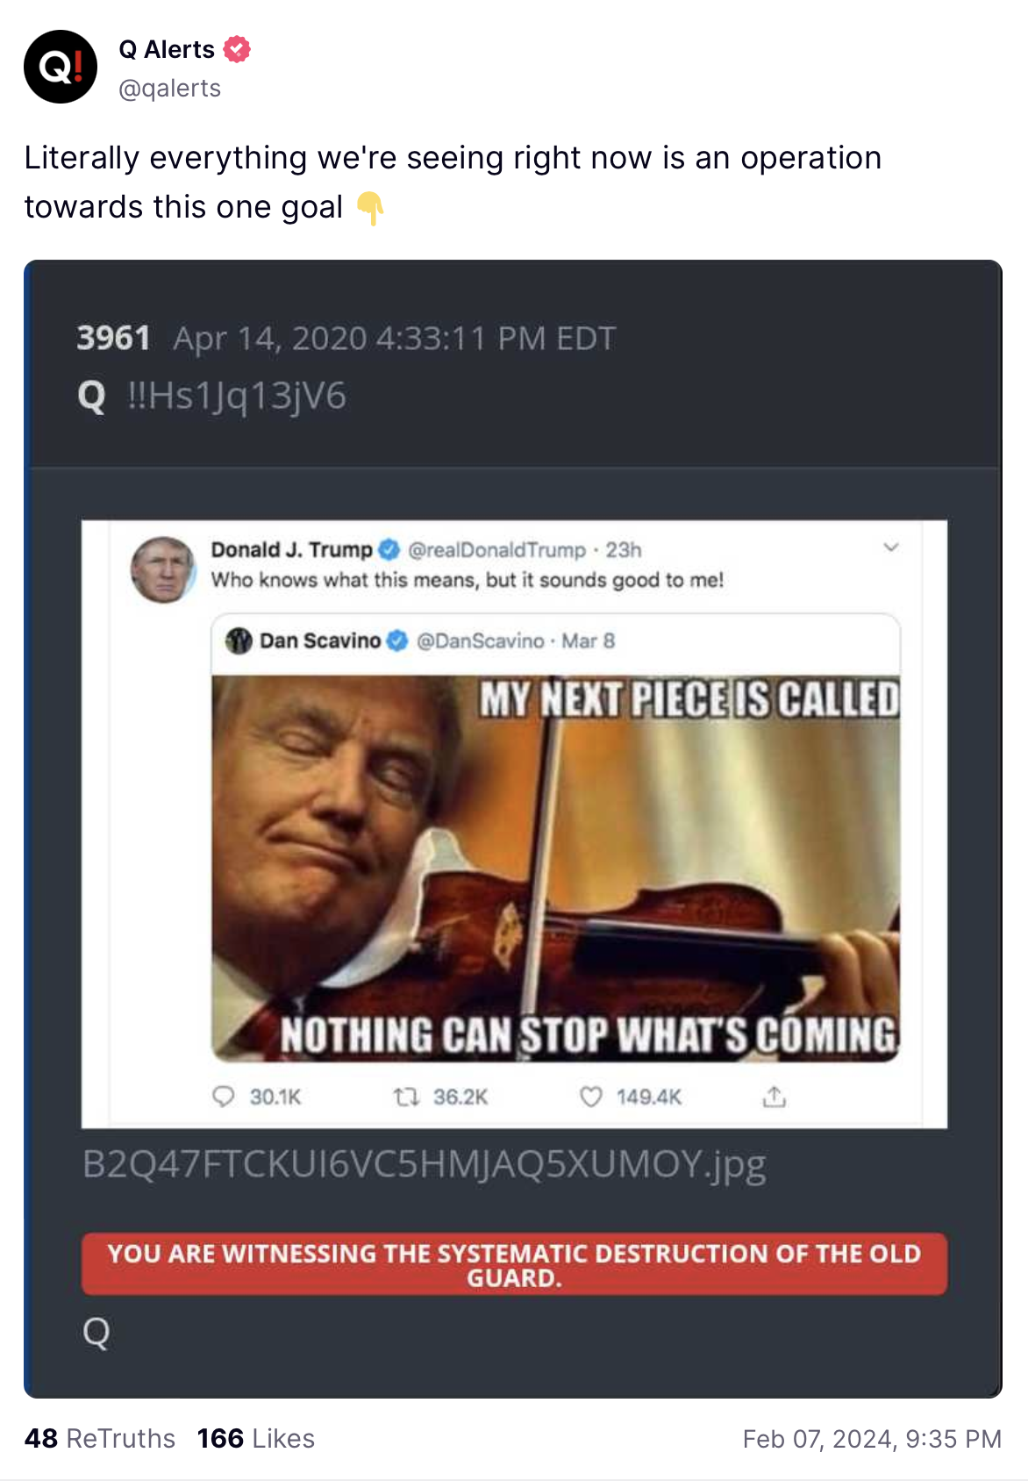Image resolution: width=1028 pixels, height=1481 pixels.
Task: Expand the chevron menu on Trump's tweet
Action: pyautogui.click(x=890, y=547)
